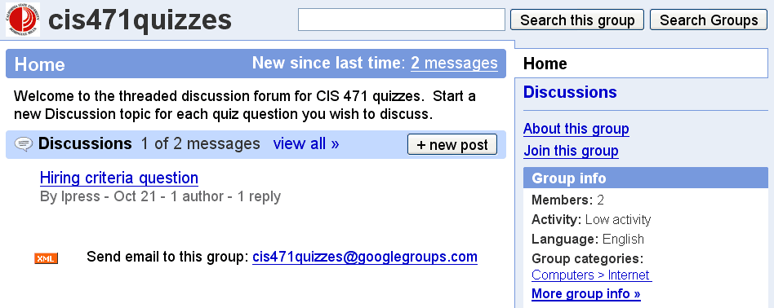Open the orange XML feed icon
The image size is (774, 308).
click(46, 258)
